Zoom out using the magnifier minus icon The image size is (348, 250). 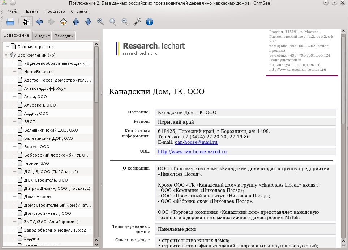click(x=125, y=22)
